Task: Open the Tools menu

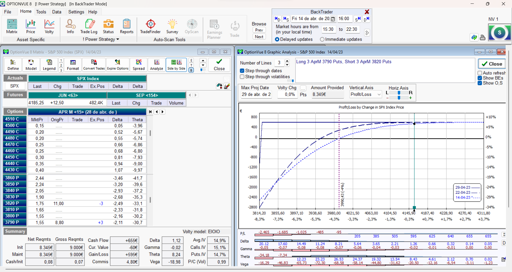Action: point(41,12)
